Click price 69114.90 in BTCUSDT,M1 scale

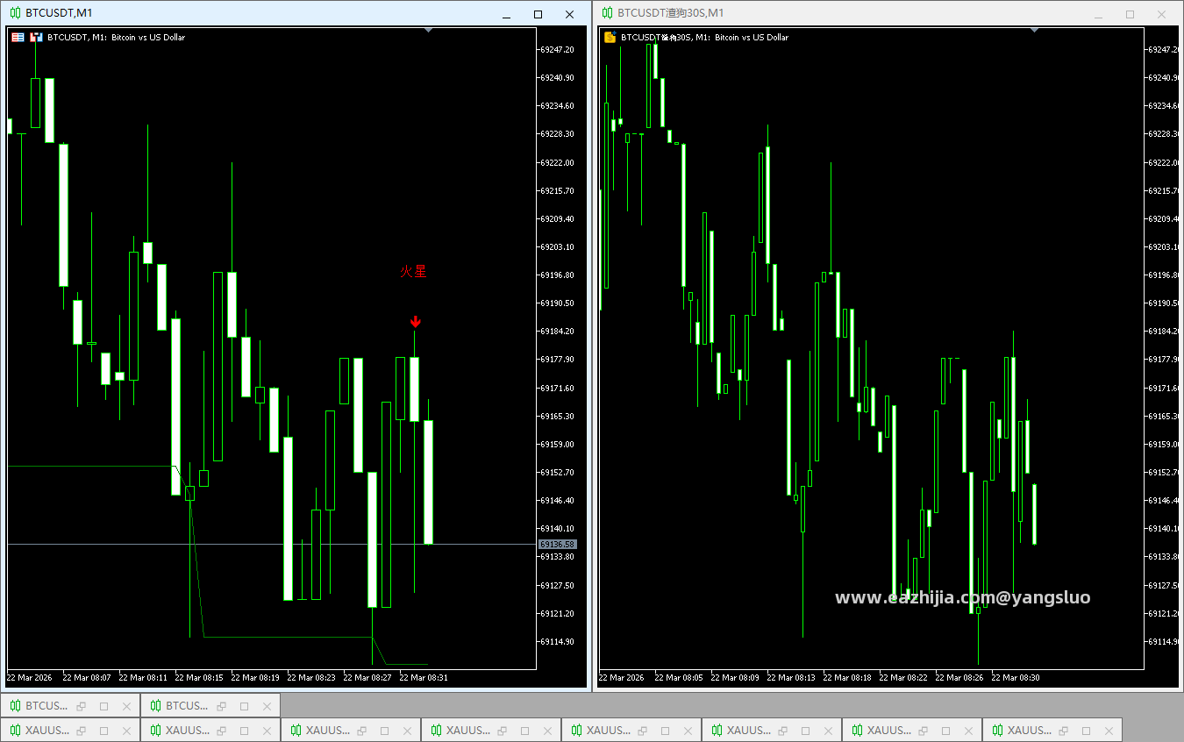point(559,641)
